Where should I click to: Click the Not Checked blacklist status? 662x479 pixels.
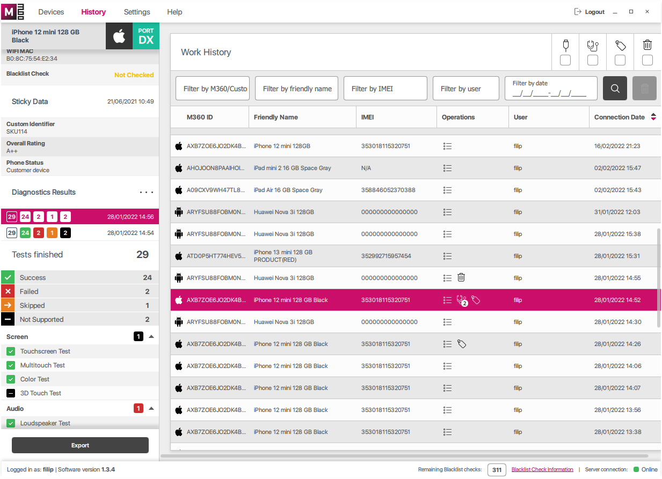(x=134, y=75)
